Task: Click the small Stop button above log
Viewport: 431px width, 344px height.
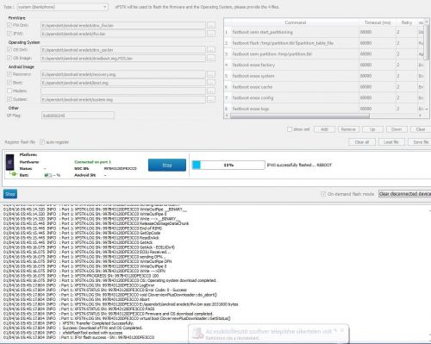Action: tap(10, 194)
